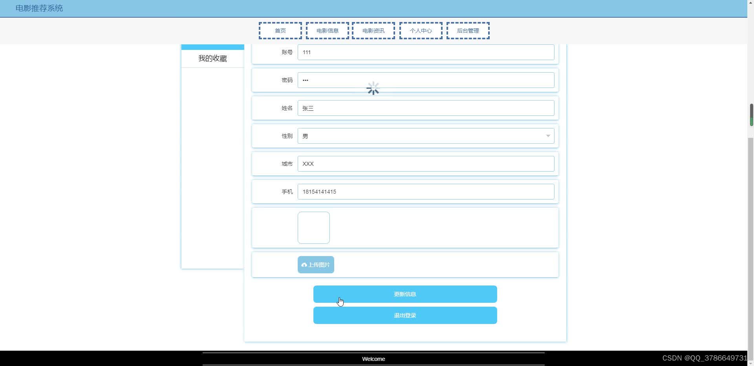
Task: Click the 性别 dropdown arrow
Action: (548, 136)
